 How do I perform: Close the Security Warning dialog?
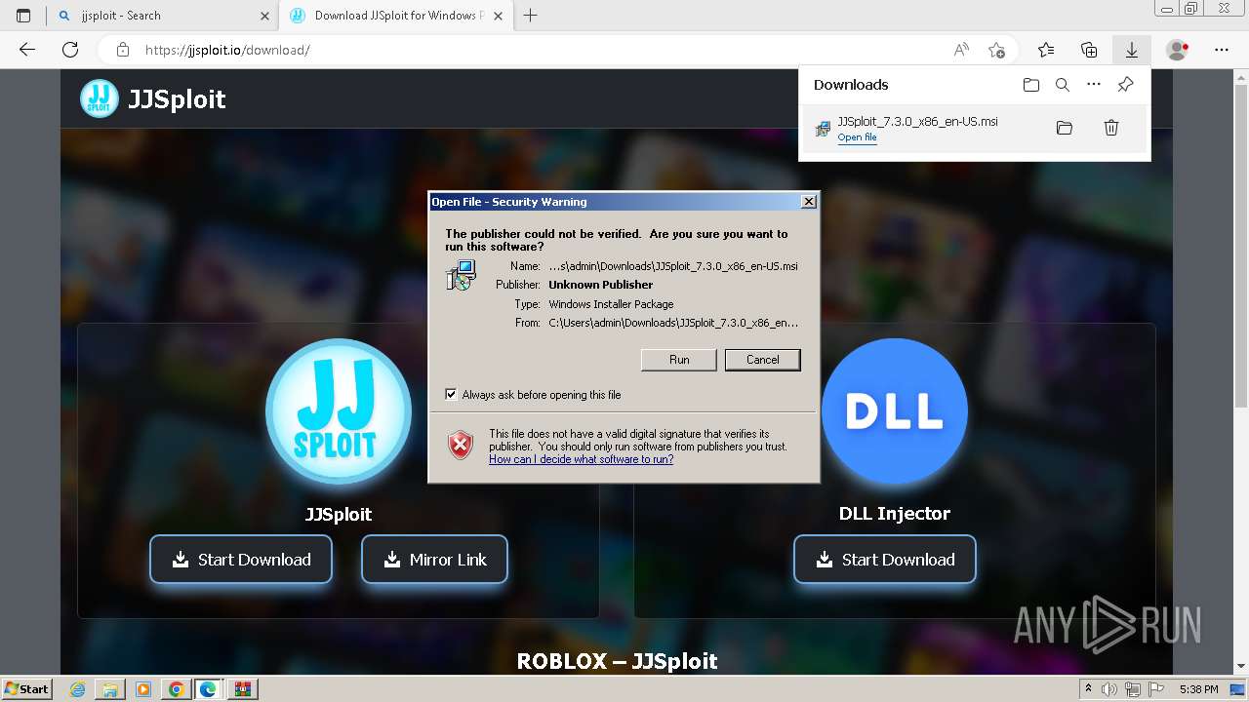(x=808, y=202)
